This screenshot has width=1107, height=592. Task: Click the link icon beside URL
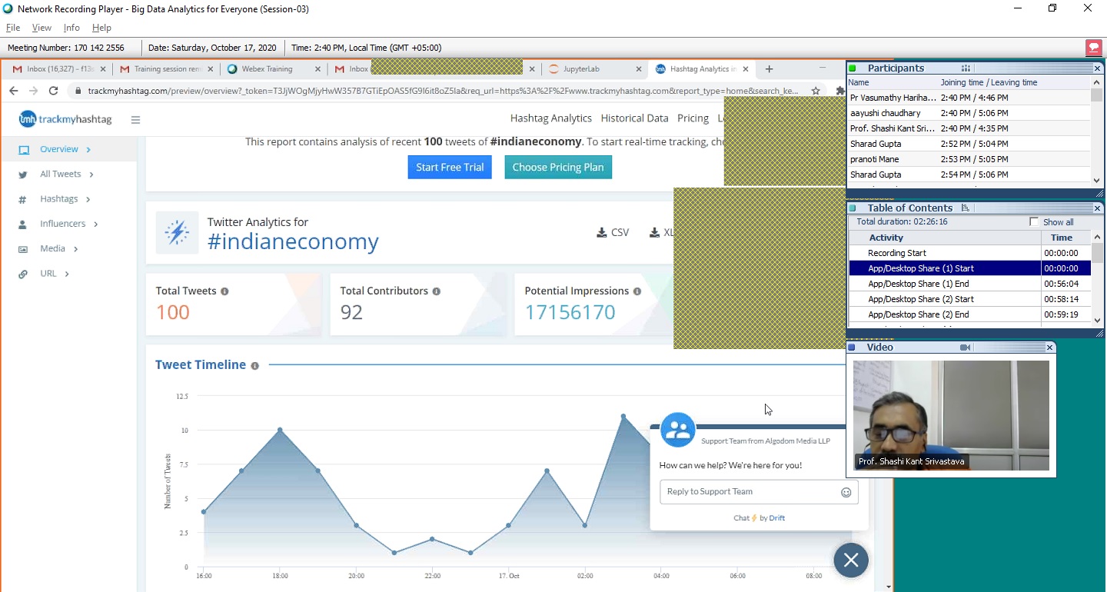[x=22, y=274]
